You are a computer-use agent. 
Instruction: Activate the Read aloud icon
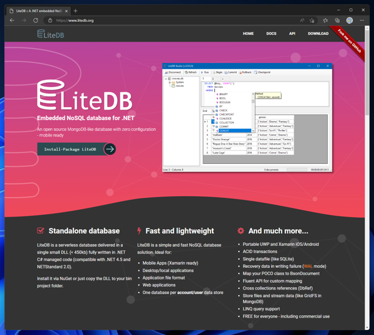tap(302, 21)
